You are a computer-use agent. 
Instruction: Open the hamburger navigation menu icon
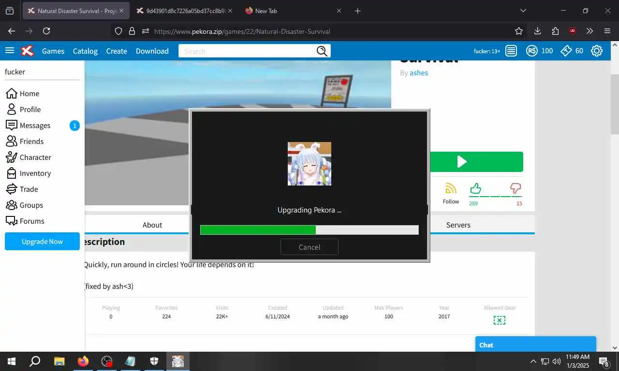(9, 51)
